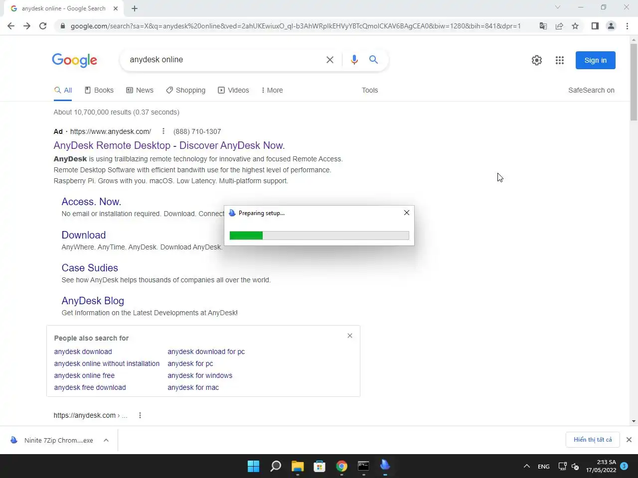Switch to Books results
The height and width of the screenshot is (478, 638).
(x=99, y=90)
